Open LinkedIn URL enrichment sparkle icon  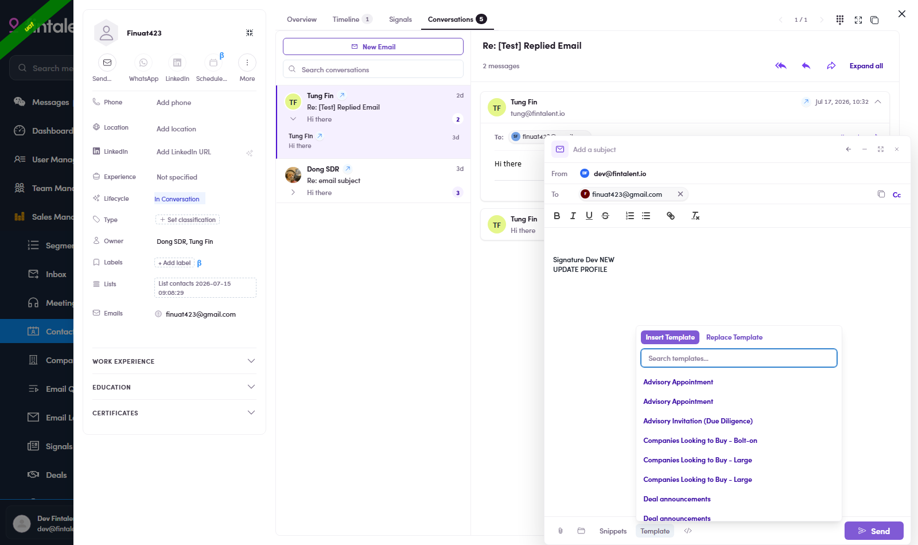pyautogui.click(x=250, y=153)
